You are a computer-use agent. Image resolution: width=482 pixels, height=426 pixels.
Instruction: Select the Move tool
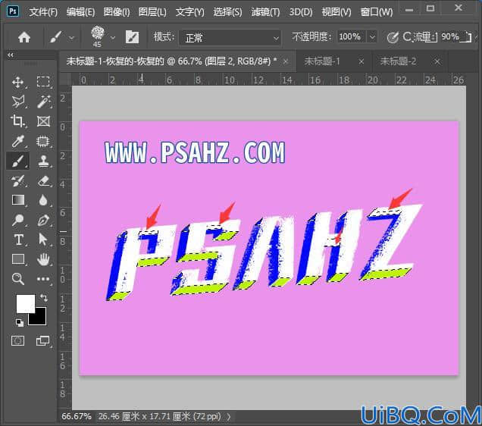click(x=18, y=83)
